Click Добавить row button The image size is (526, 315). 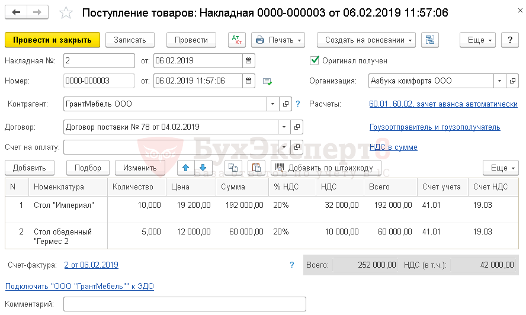[x=30, y=168]
